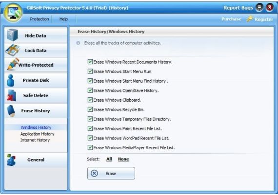This screenshot has width=278, height=195.
Task: Close the window with the red round button
Action: 270,8
